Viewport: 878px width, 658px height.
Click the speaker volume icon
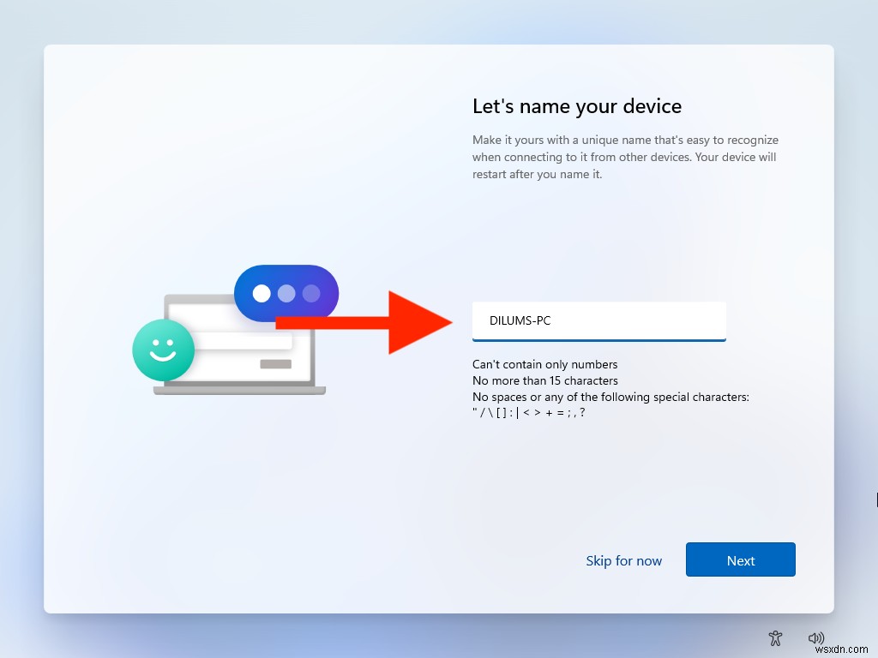click(x=815, y=637)
